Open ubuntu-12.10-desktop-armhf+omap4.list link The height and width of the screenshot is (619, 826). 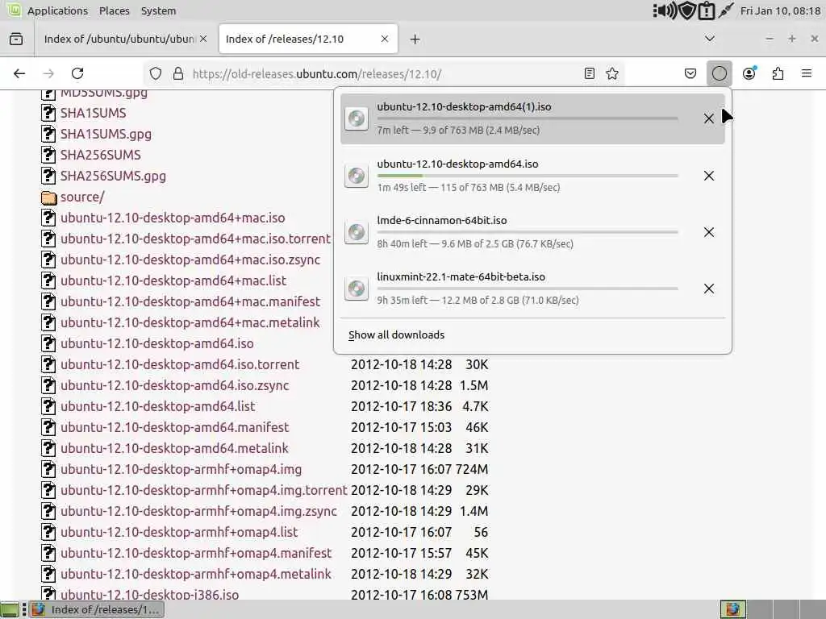click(x=179, y=532)
